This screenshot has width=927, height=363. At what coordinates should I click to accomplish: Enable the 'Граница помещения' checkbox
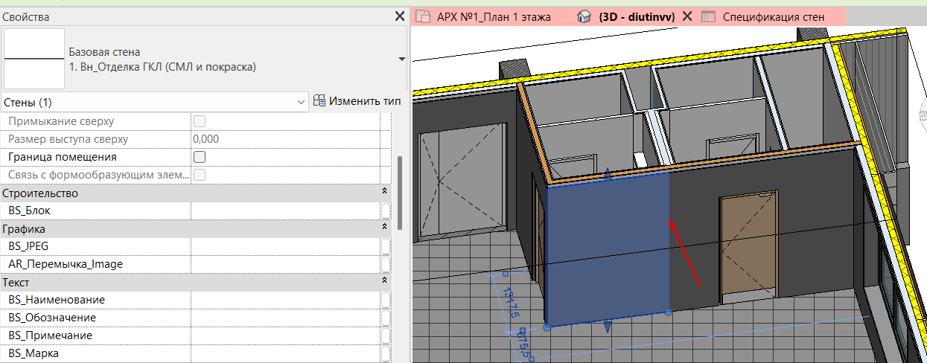[200, 157]
